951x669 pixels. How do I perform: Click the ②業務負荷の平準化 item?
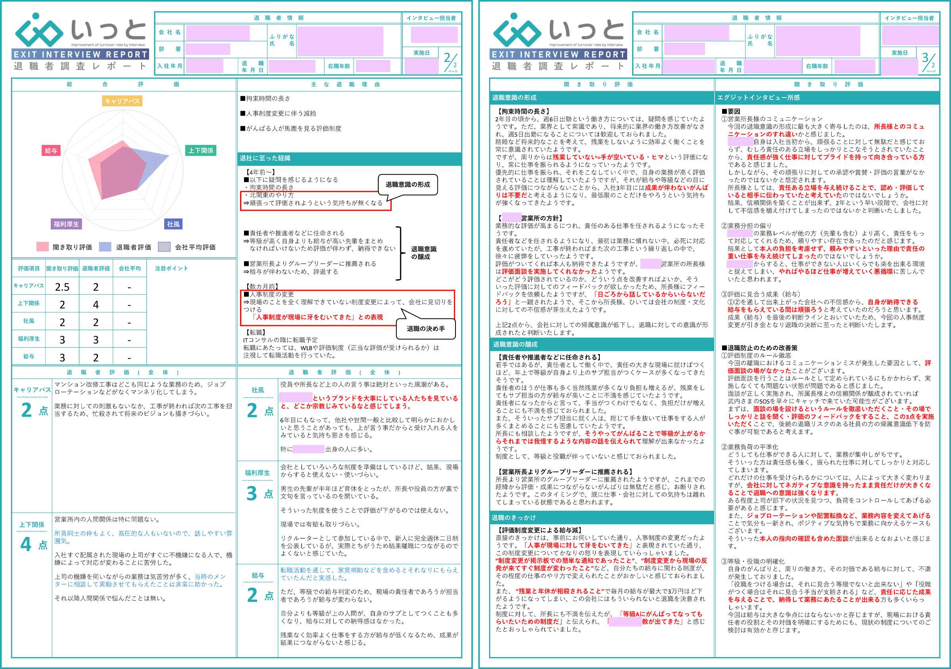click(750, 447)
